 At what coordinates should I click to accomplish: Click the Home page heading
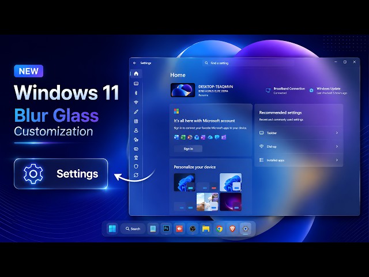click(178, 75)
